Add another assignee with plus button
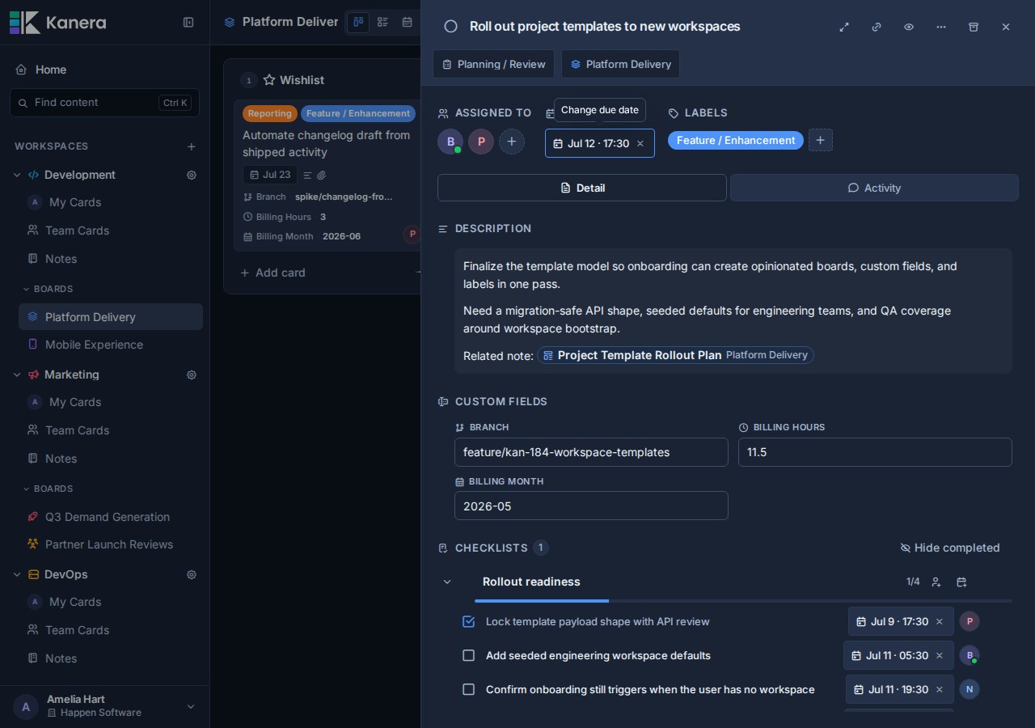1035x728 pixels. coord(512,142)
